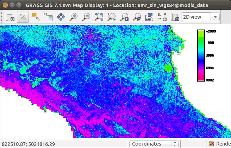Open the Analyze map tools menu
Screen dimensions: 231x148
(x=150, y=17)
